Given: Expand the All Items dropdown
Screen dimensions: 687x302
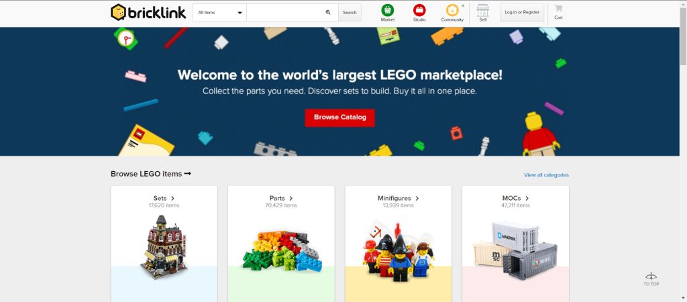Looking at the screenshot, I should click(219, 12).
